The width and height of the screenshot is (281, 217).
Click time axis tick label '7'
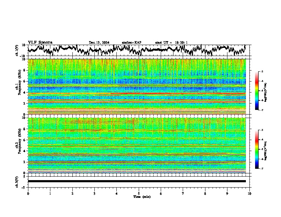point(183,194)
